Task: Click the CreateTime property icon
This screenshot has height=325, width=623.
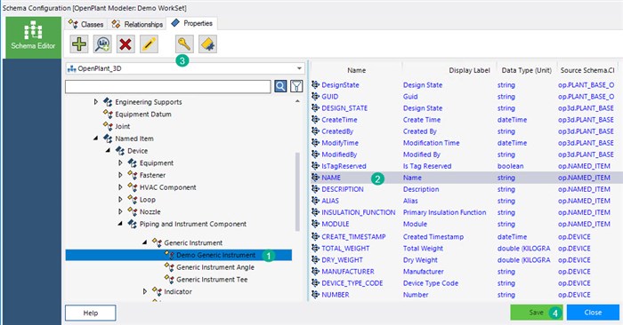Action: [315, 119]
